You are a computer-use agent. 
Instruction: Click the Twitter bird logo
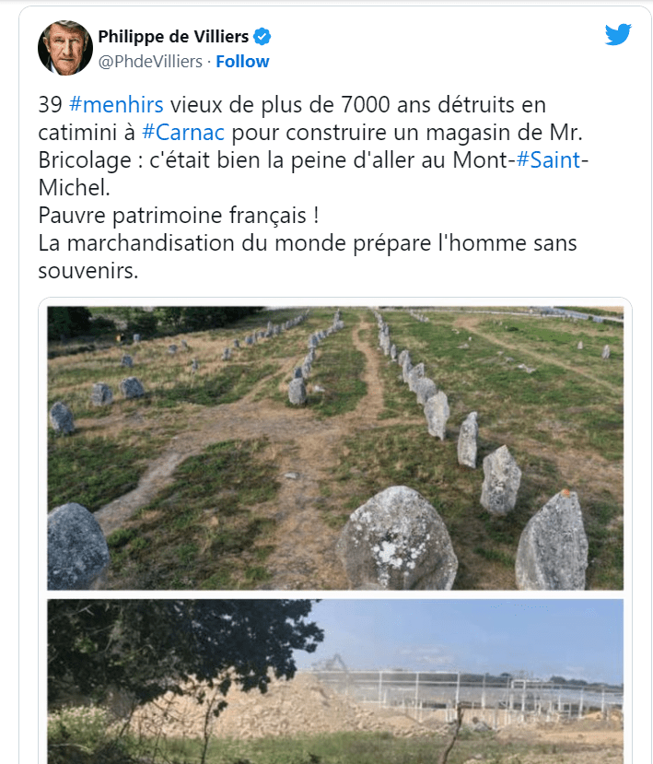click(x=618, y=35)
